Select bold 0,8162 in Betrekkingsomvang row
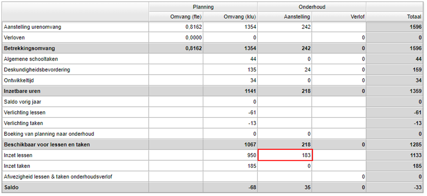 click(x=193, y=48)
